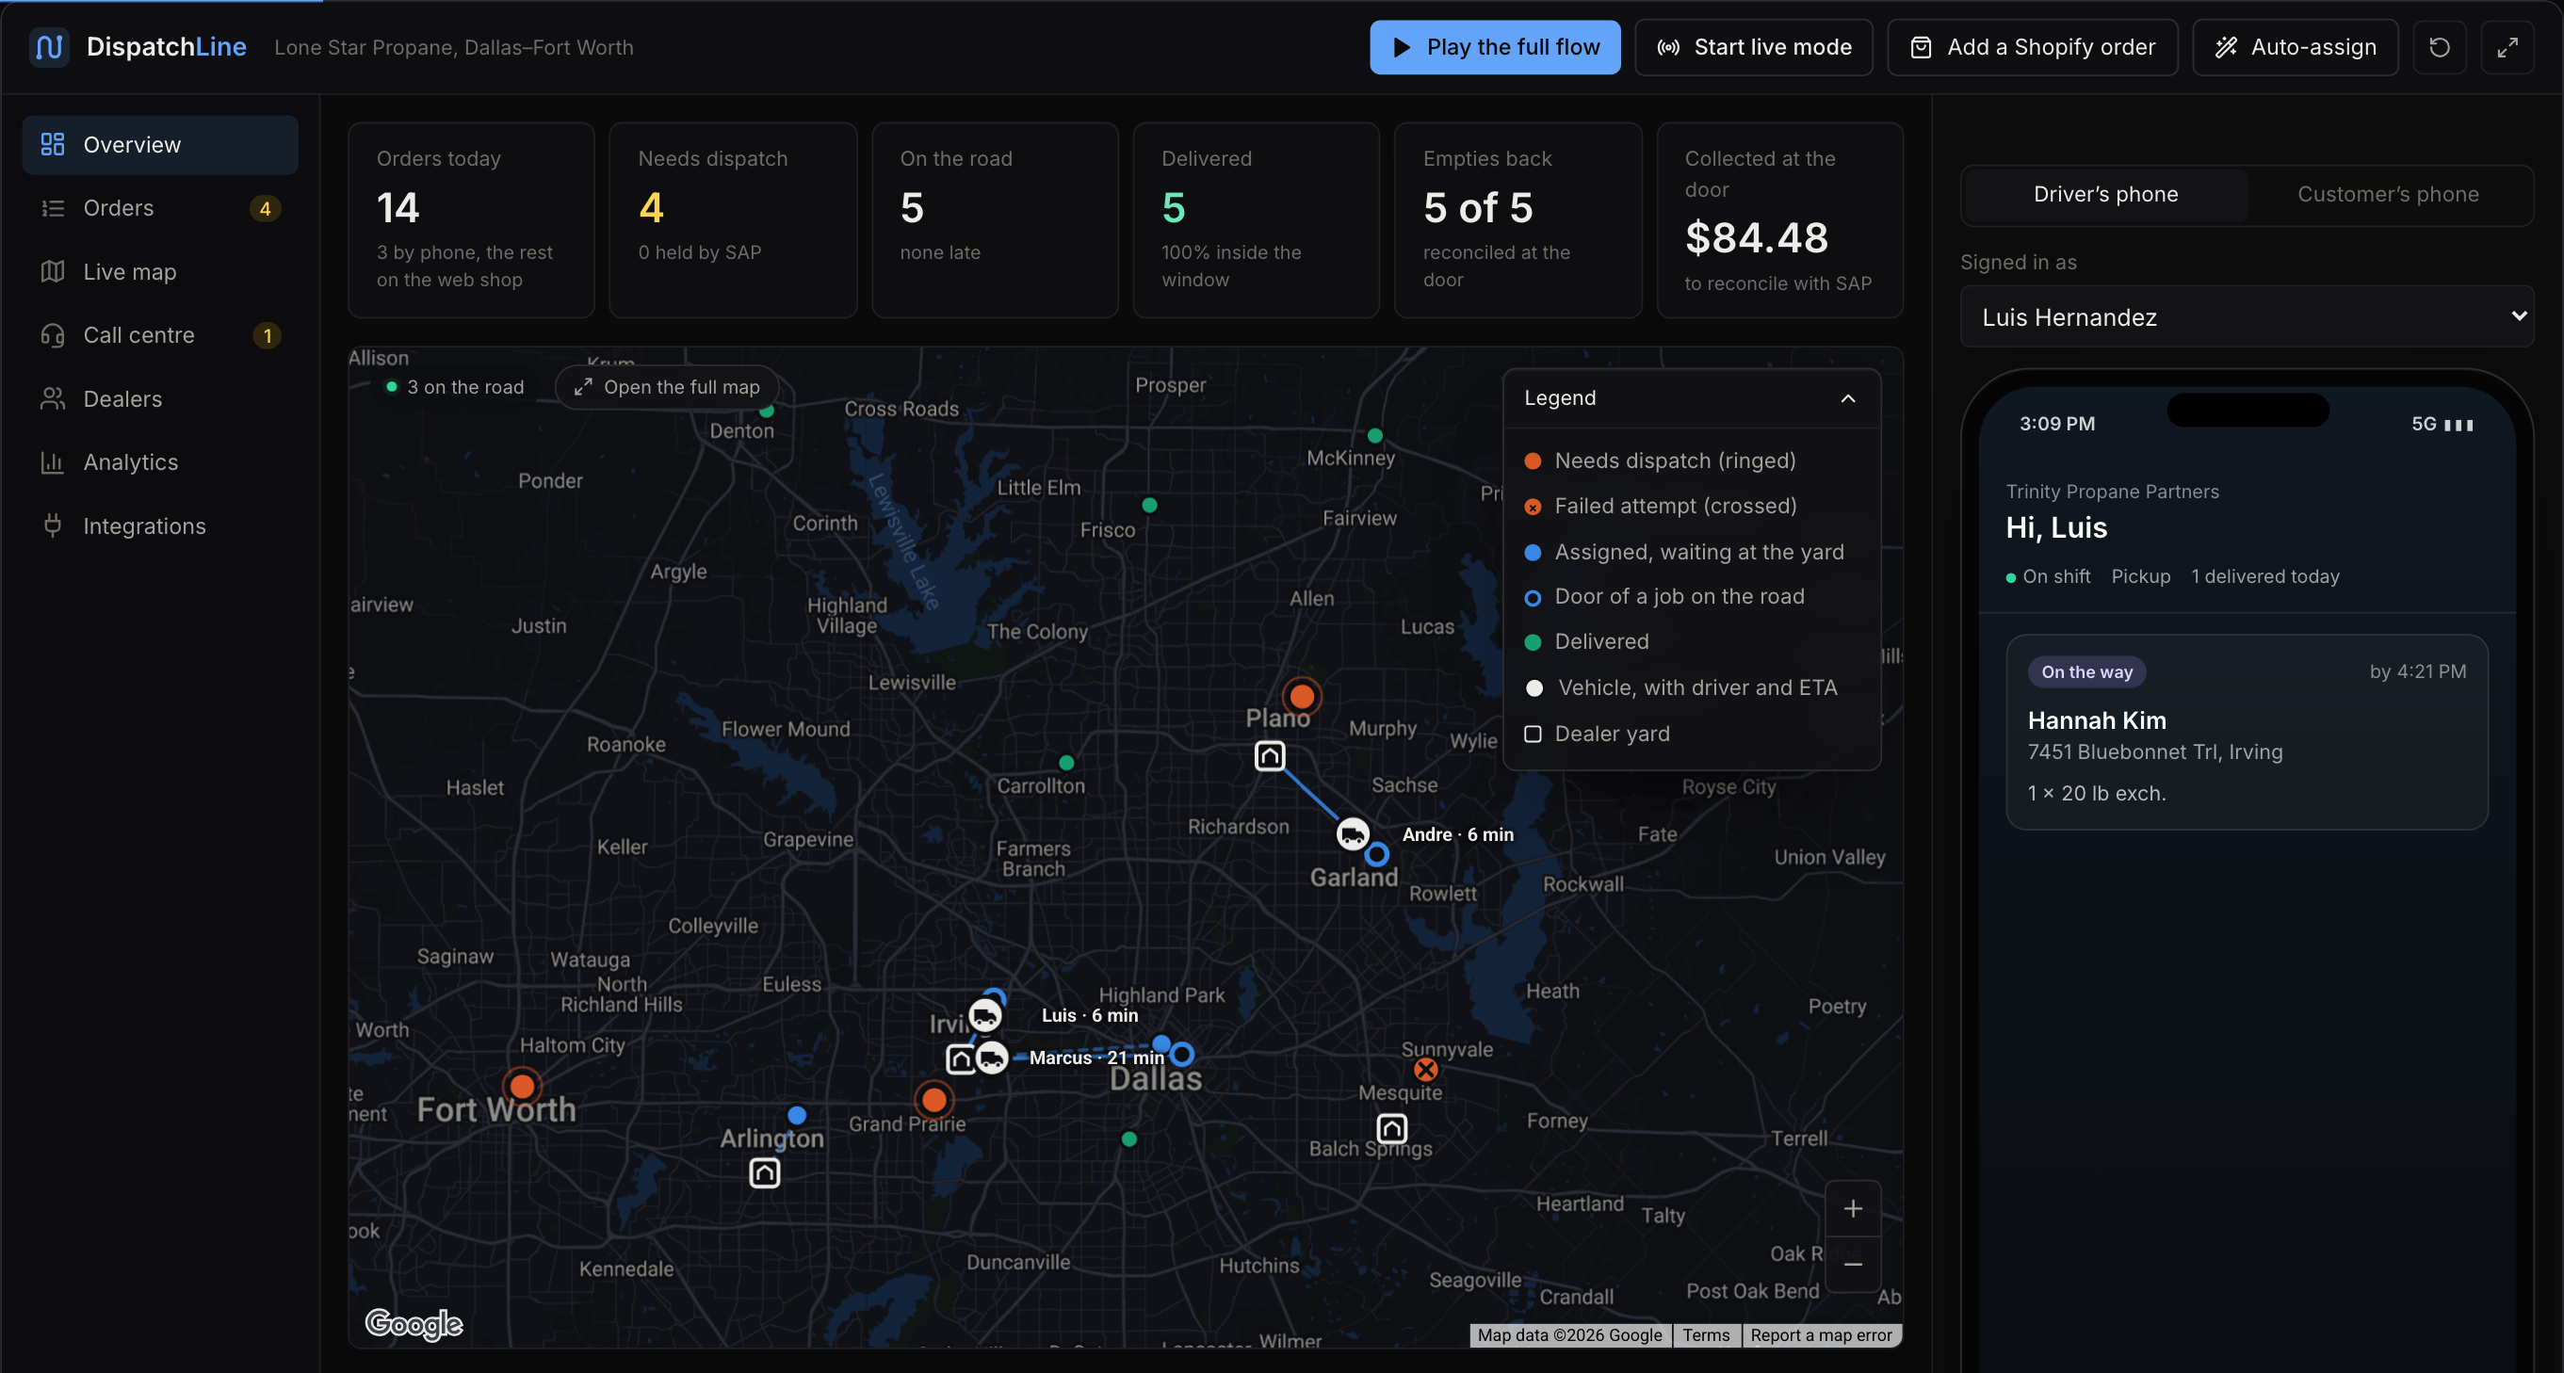Click the Needs dispatch stat card

[733, 219]
